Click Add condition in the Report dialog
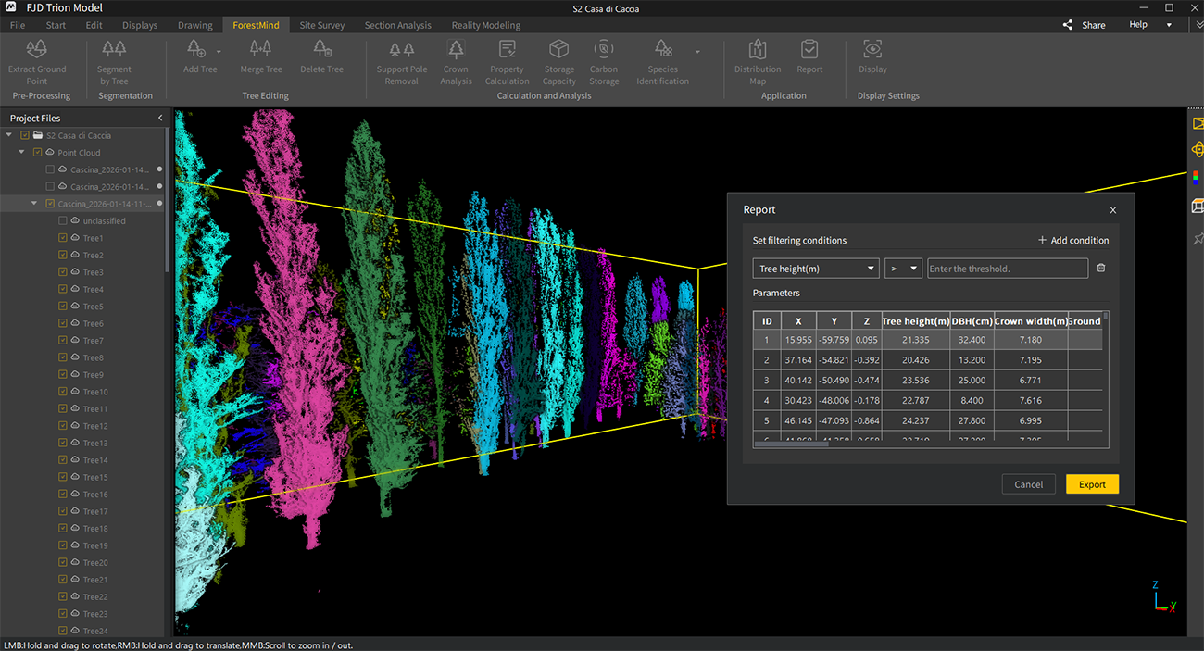 click(x=1072, y=241)
